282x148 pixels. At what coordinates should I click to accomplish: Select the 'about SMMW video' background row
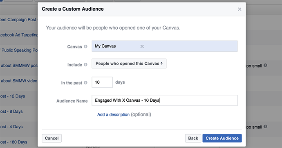click(19, 81)
